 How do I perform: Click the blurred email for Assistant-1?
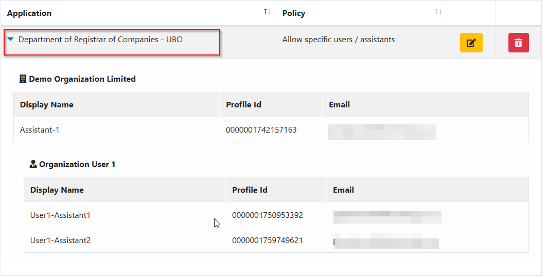coord(381,132)
